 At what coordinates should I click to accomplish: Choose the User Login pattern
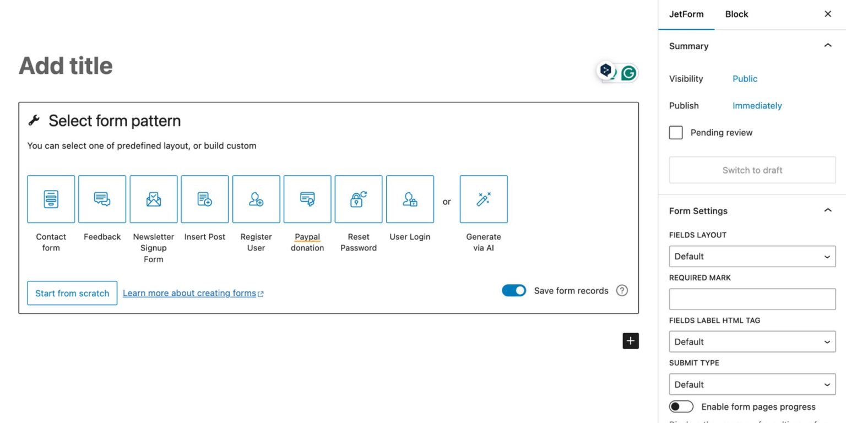[410, 199]
